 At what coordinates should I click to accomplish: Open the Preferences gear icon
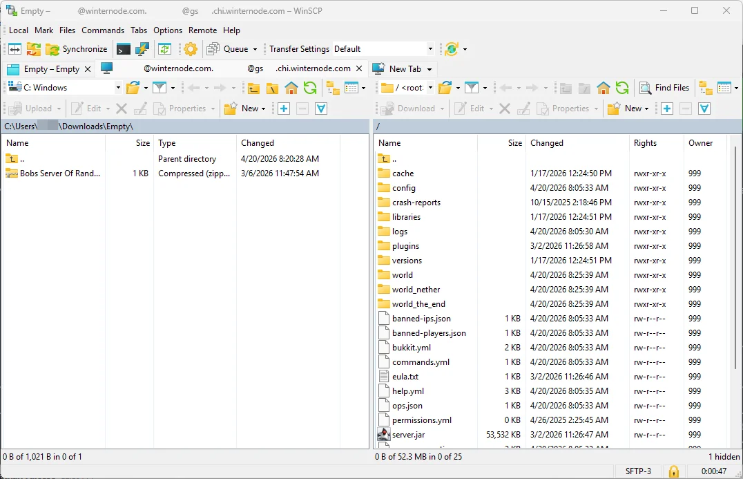[191, 49]
